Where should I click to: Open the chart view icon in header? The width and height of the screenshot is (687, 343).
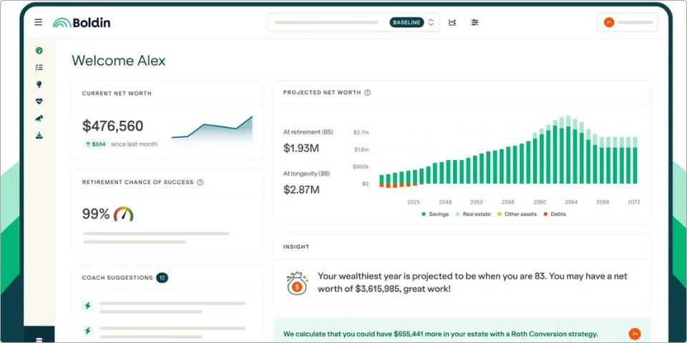click(x=452, y=22)
